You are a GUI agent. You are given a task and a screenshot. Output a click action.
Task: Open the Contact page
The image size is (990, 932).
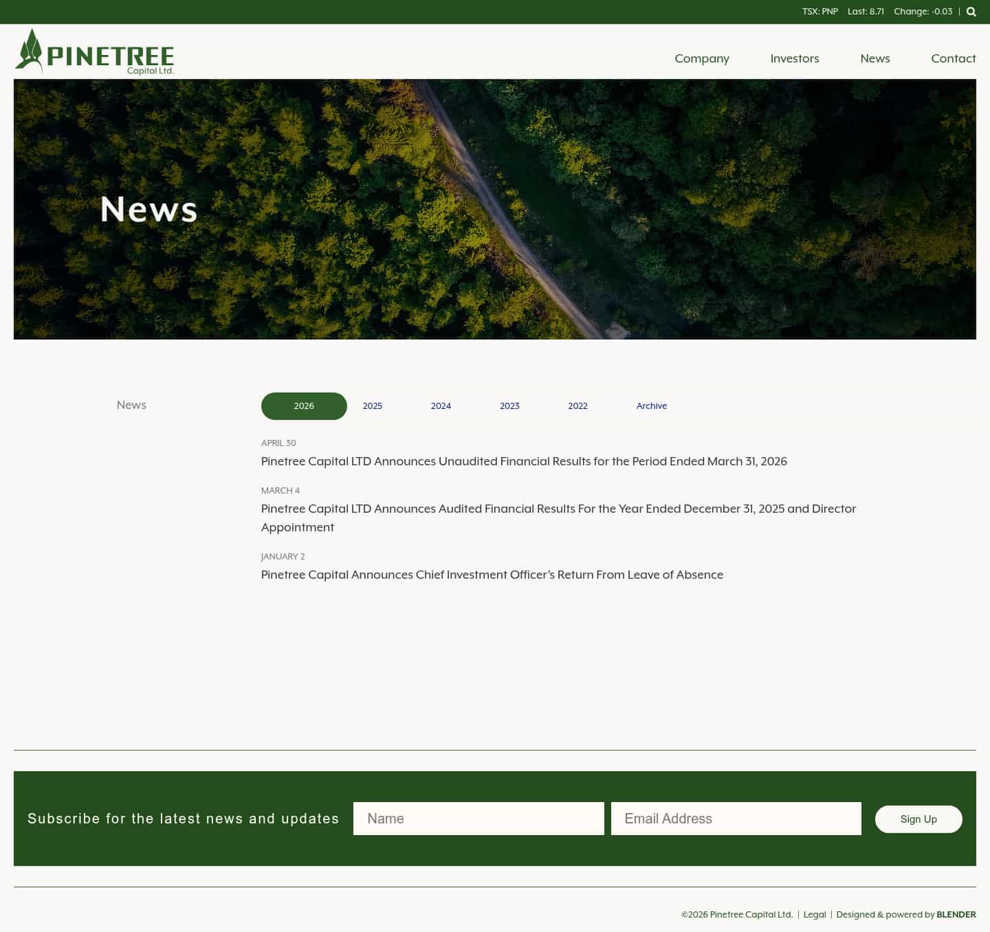tap(954, 58)
